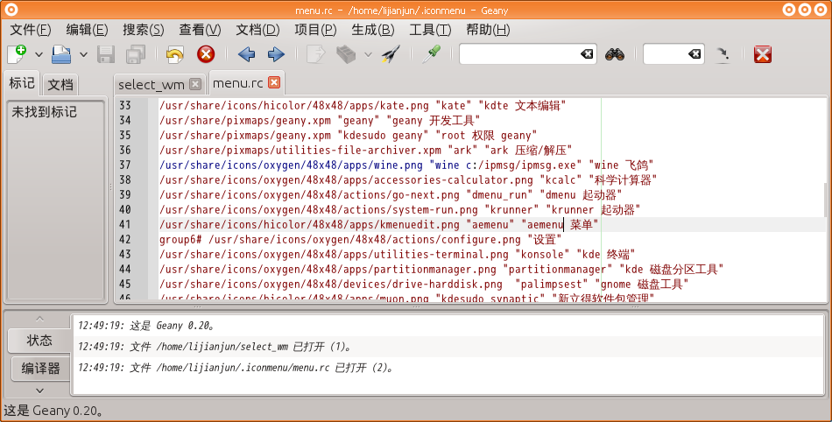Click the 这是 Geany 0.20。message log entry
832x422 pixels.
pyautogui.click(x=146, y=326)
